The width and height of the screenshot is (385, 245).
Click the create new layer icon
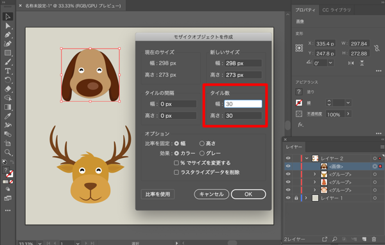[x=364, y=239]
